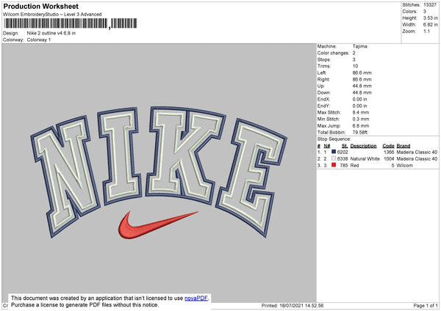Click the 'Color changes:' label
Viewport: 441px width, 311px height.
333,53
